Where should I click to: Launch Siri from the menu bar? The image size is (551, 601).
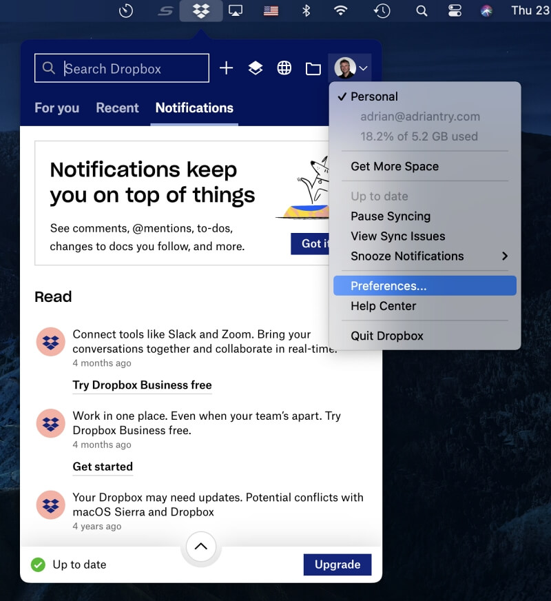487,11
